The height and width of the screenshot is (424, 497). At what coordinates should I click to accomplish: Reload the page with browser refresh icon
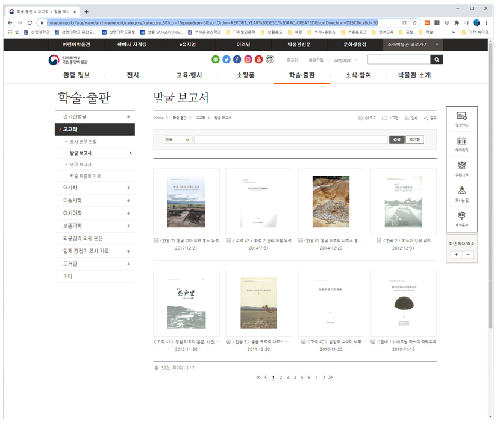tap(30, 22)
